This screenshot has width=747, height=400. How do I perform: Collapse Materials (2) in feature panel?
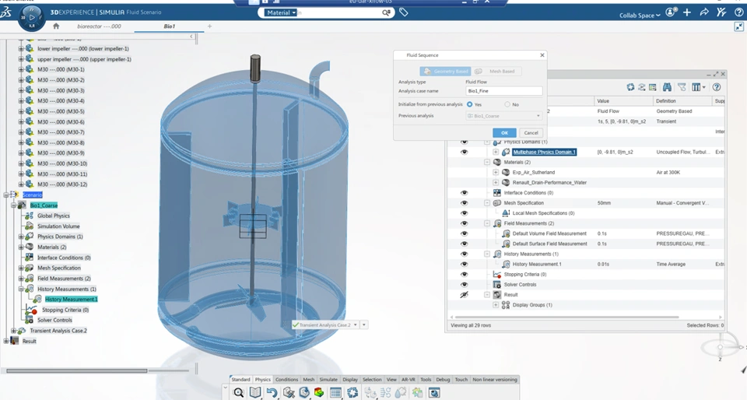click(487, 163)
